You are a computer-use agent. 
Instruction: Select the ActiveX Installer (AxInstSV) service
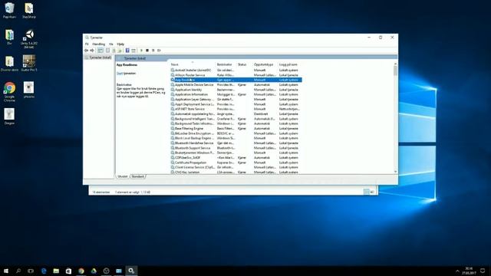tap(236, 70)
